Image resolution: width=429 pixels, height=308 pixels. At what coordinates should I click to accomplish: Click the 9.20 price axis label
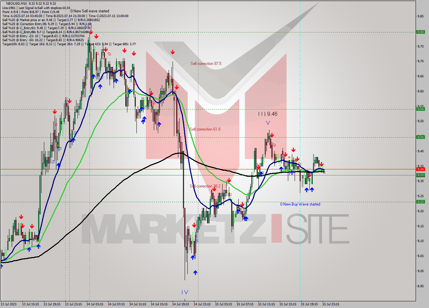click(421, 211)
